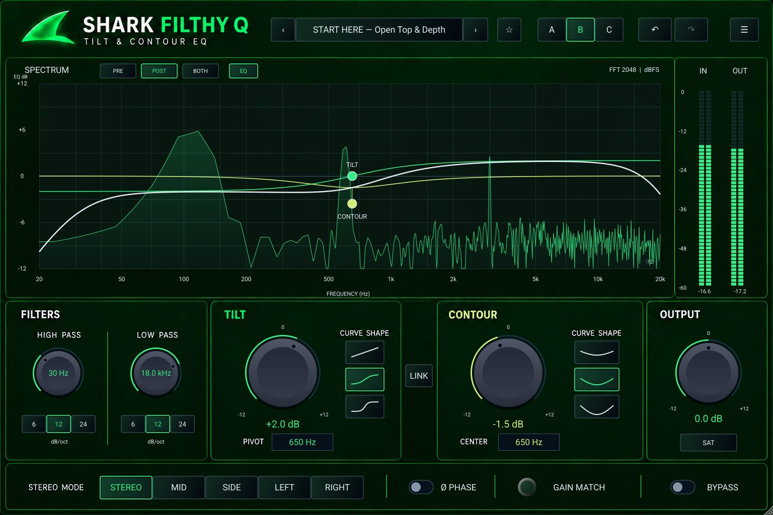The image size is (773, 515).
Task: Redo the last change
Action: click(691, 30)
